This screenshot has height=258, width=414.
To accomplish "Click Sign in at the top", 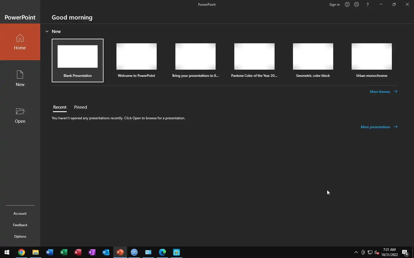I will (335, 4).
